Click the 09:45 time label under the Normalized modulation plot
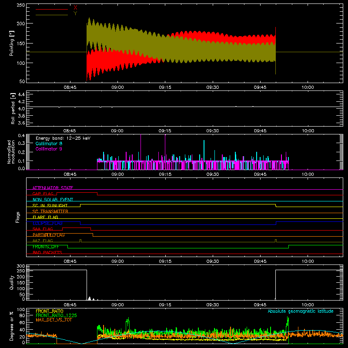The image size is (348, 348). click(260, 174)
